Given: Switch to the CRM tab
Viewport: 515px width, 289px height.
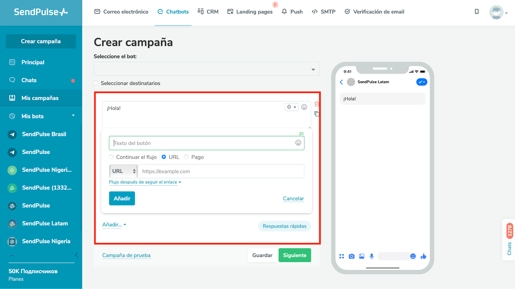Looking at the screenshot, I should pyautogui.click(x=208, y=12).
